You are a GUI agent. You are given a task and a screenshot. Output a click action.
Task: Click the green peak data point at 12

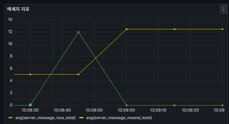pos(78,32)
